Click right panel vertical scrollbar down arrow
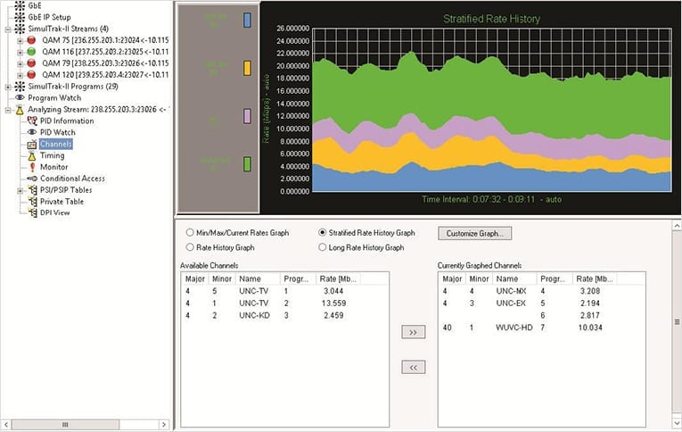682x432 pixels. [x=677, y=423]
